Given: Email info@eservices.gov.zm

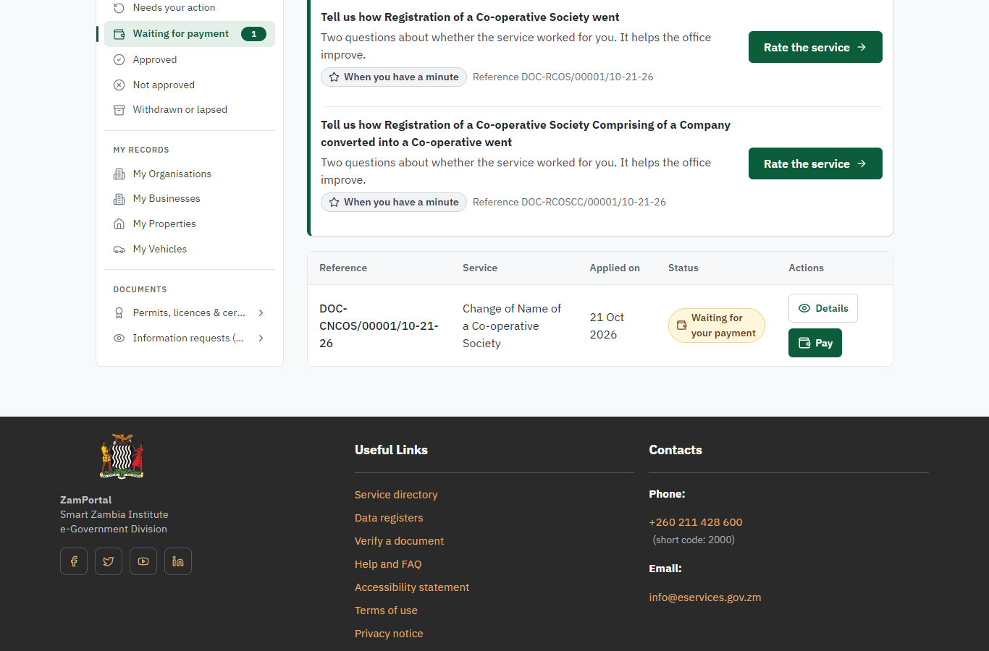Looking at the screenshot, I should tap(705, 597).
